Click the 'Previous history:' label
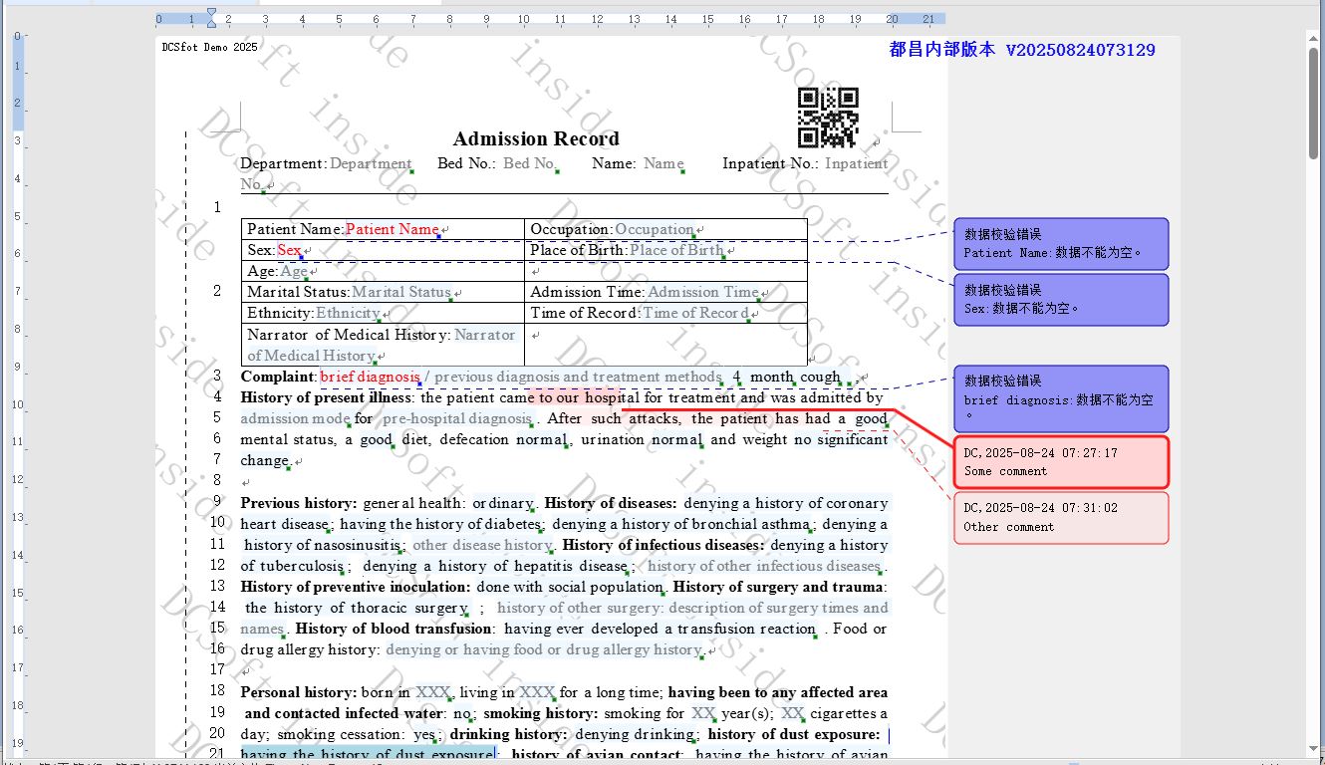Viewport: 1325px width, 765px height. (299, 503)
